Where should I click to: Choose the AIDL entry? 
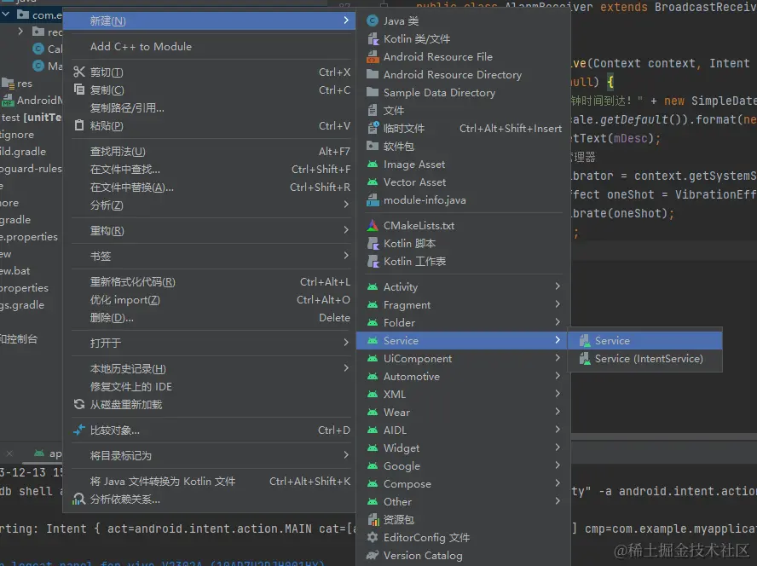tap(463, 430)
